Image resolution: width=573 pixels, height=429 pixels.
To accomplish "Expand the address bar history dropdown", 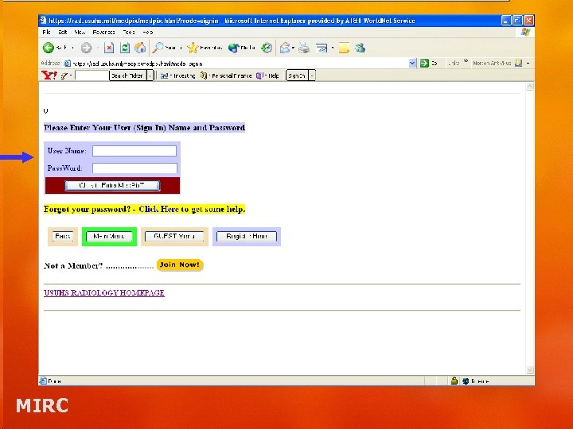I will [412, 63].
